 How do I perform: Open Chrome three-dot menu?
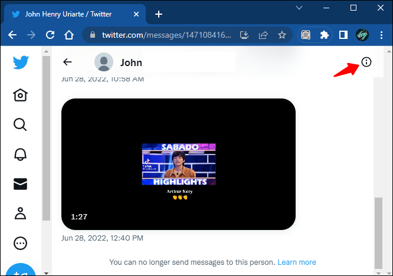coord(381,35)
